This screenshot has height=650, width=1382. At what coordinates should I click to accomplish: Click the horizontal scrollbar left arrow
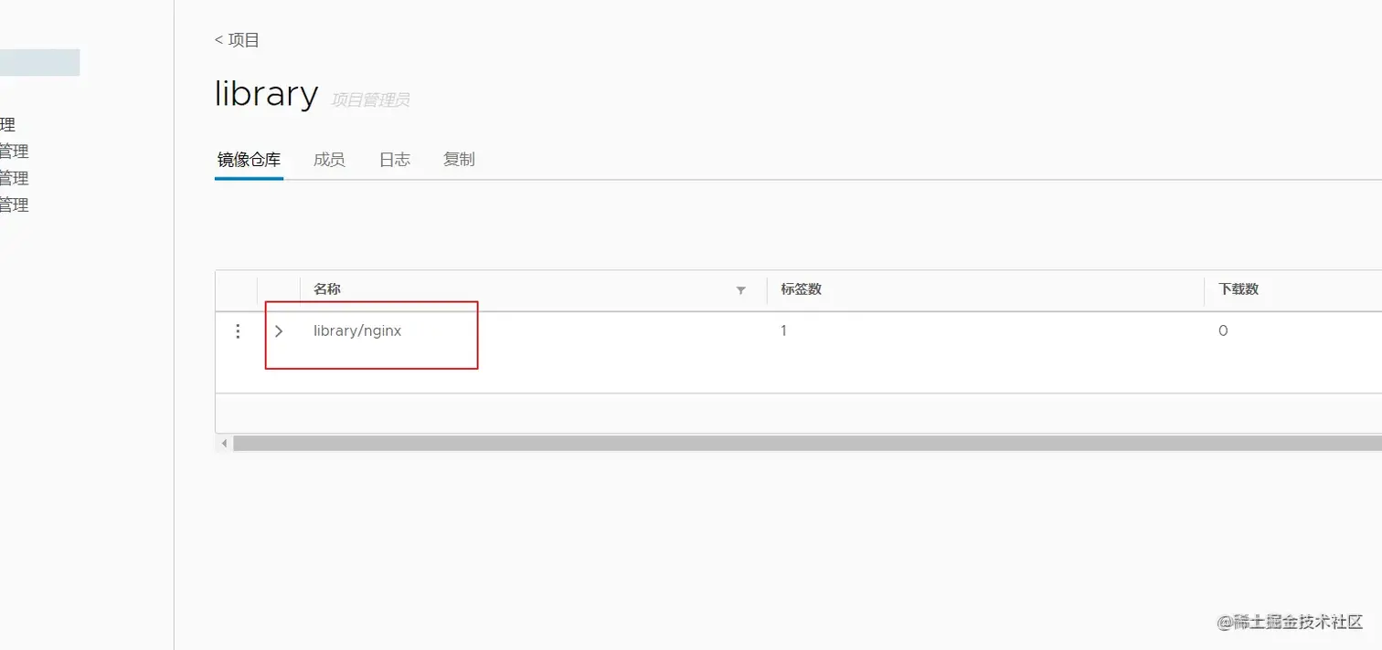[x=224, y=444]
